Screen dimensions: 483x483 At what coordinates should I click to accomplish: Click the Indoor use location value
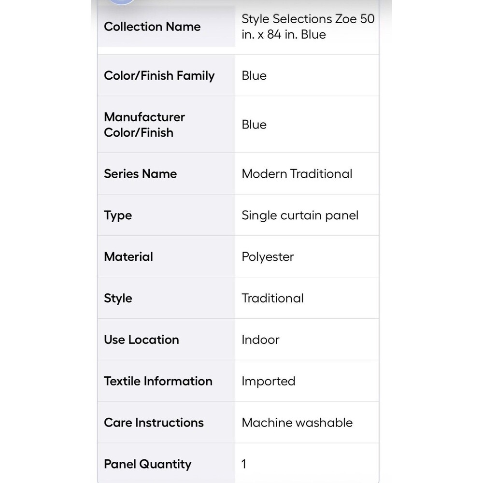(260, 340)
